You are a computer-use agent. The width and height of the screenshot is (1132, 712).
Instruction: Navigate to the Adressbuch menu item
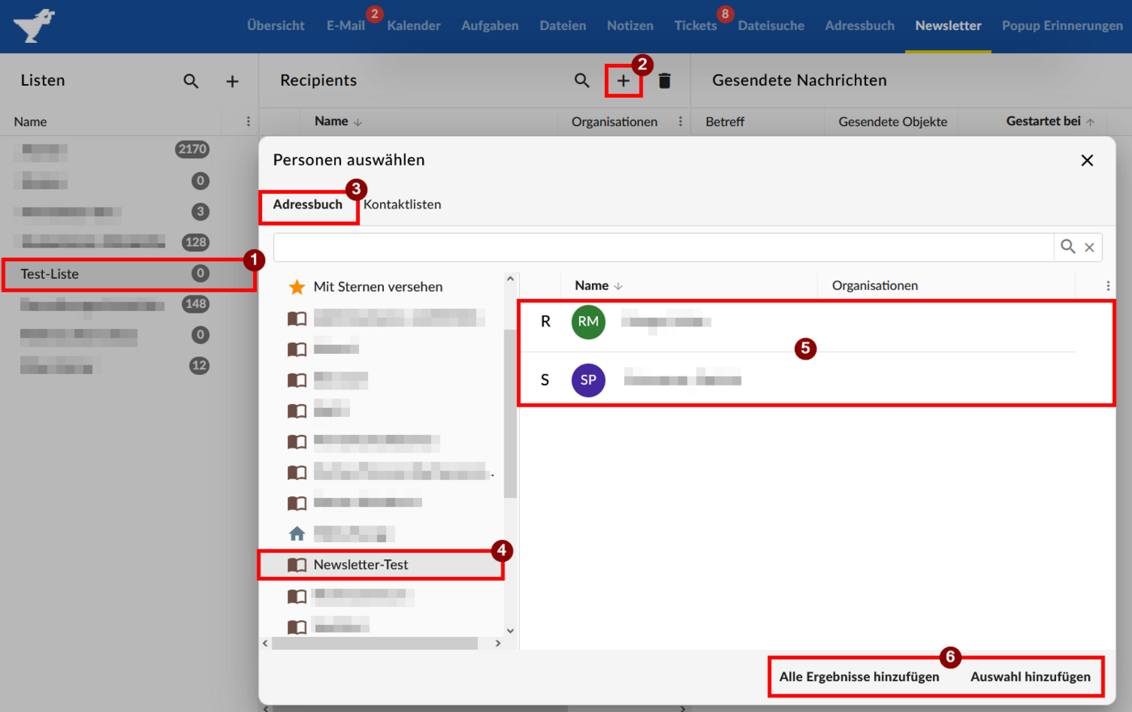(860, 25)
